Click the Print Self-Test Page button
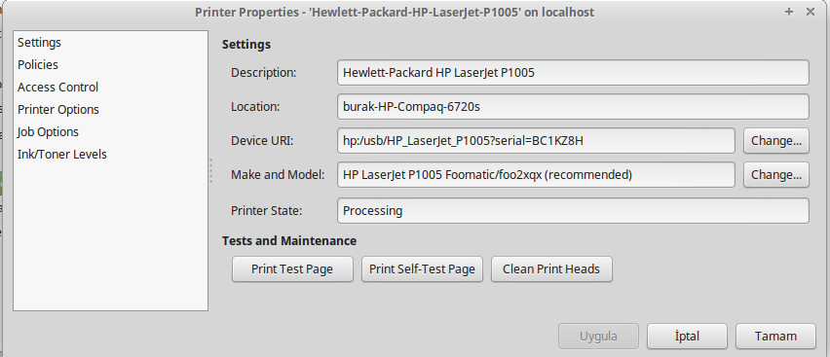830x357 pixels. pyautogui.click(x=422, y=269)
